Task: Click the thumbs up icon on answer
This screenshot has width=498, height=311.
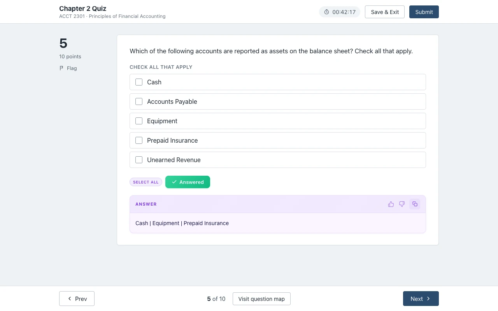Action: point(391,204)
